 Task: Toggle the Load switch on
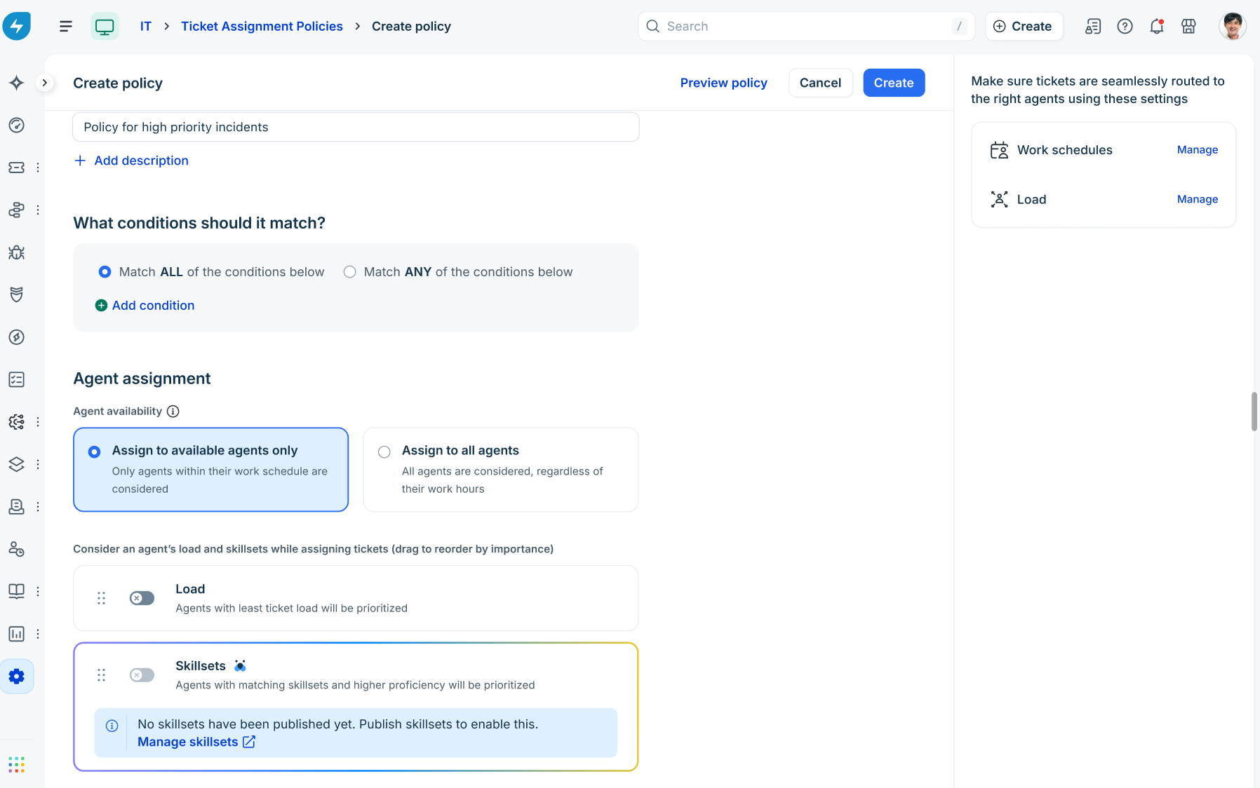[142, 598]
